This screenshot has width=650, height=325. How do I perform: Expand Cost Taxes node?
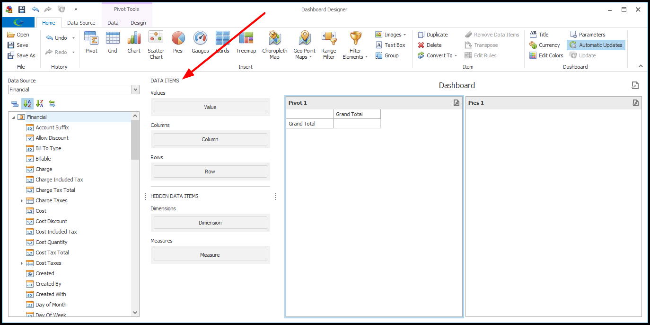(x=22, y=263)
